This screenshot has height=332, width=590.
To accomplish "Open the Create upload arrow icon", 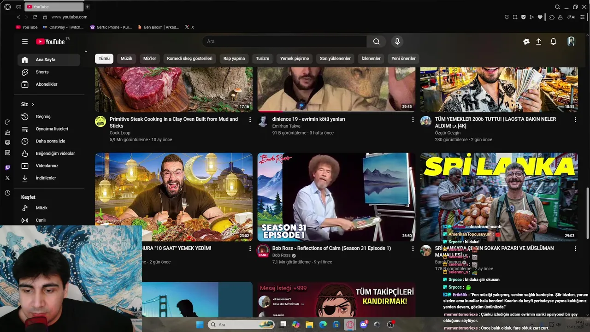I will tap(538, 41).
